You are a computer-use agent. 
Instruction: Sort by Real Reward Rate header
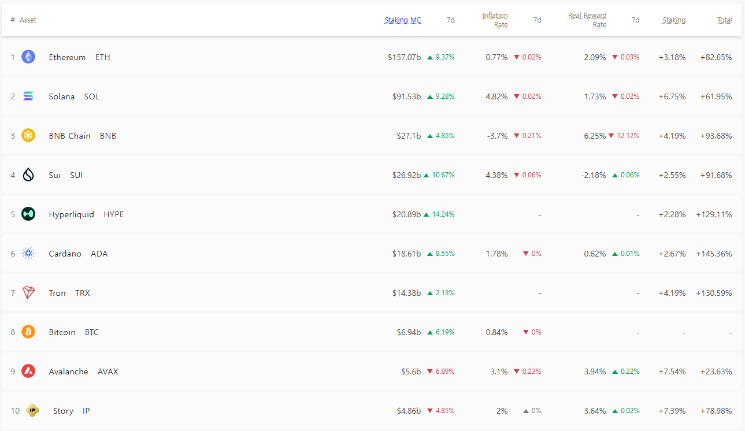[x=587, y=20]
